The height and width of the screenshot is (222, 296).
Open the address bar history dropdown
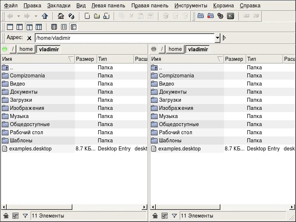[217, 38]
